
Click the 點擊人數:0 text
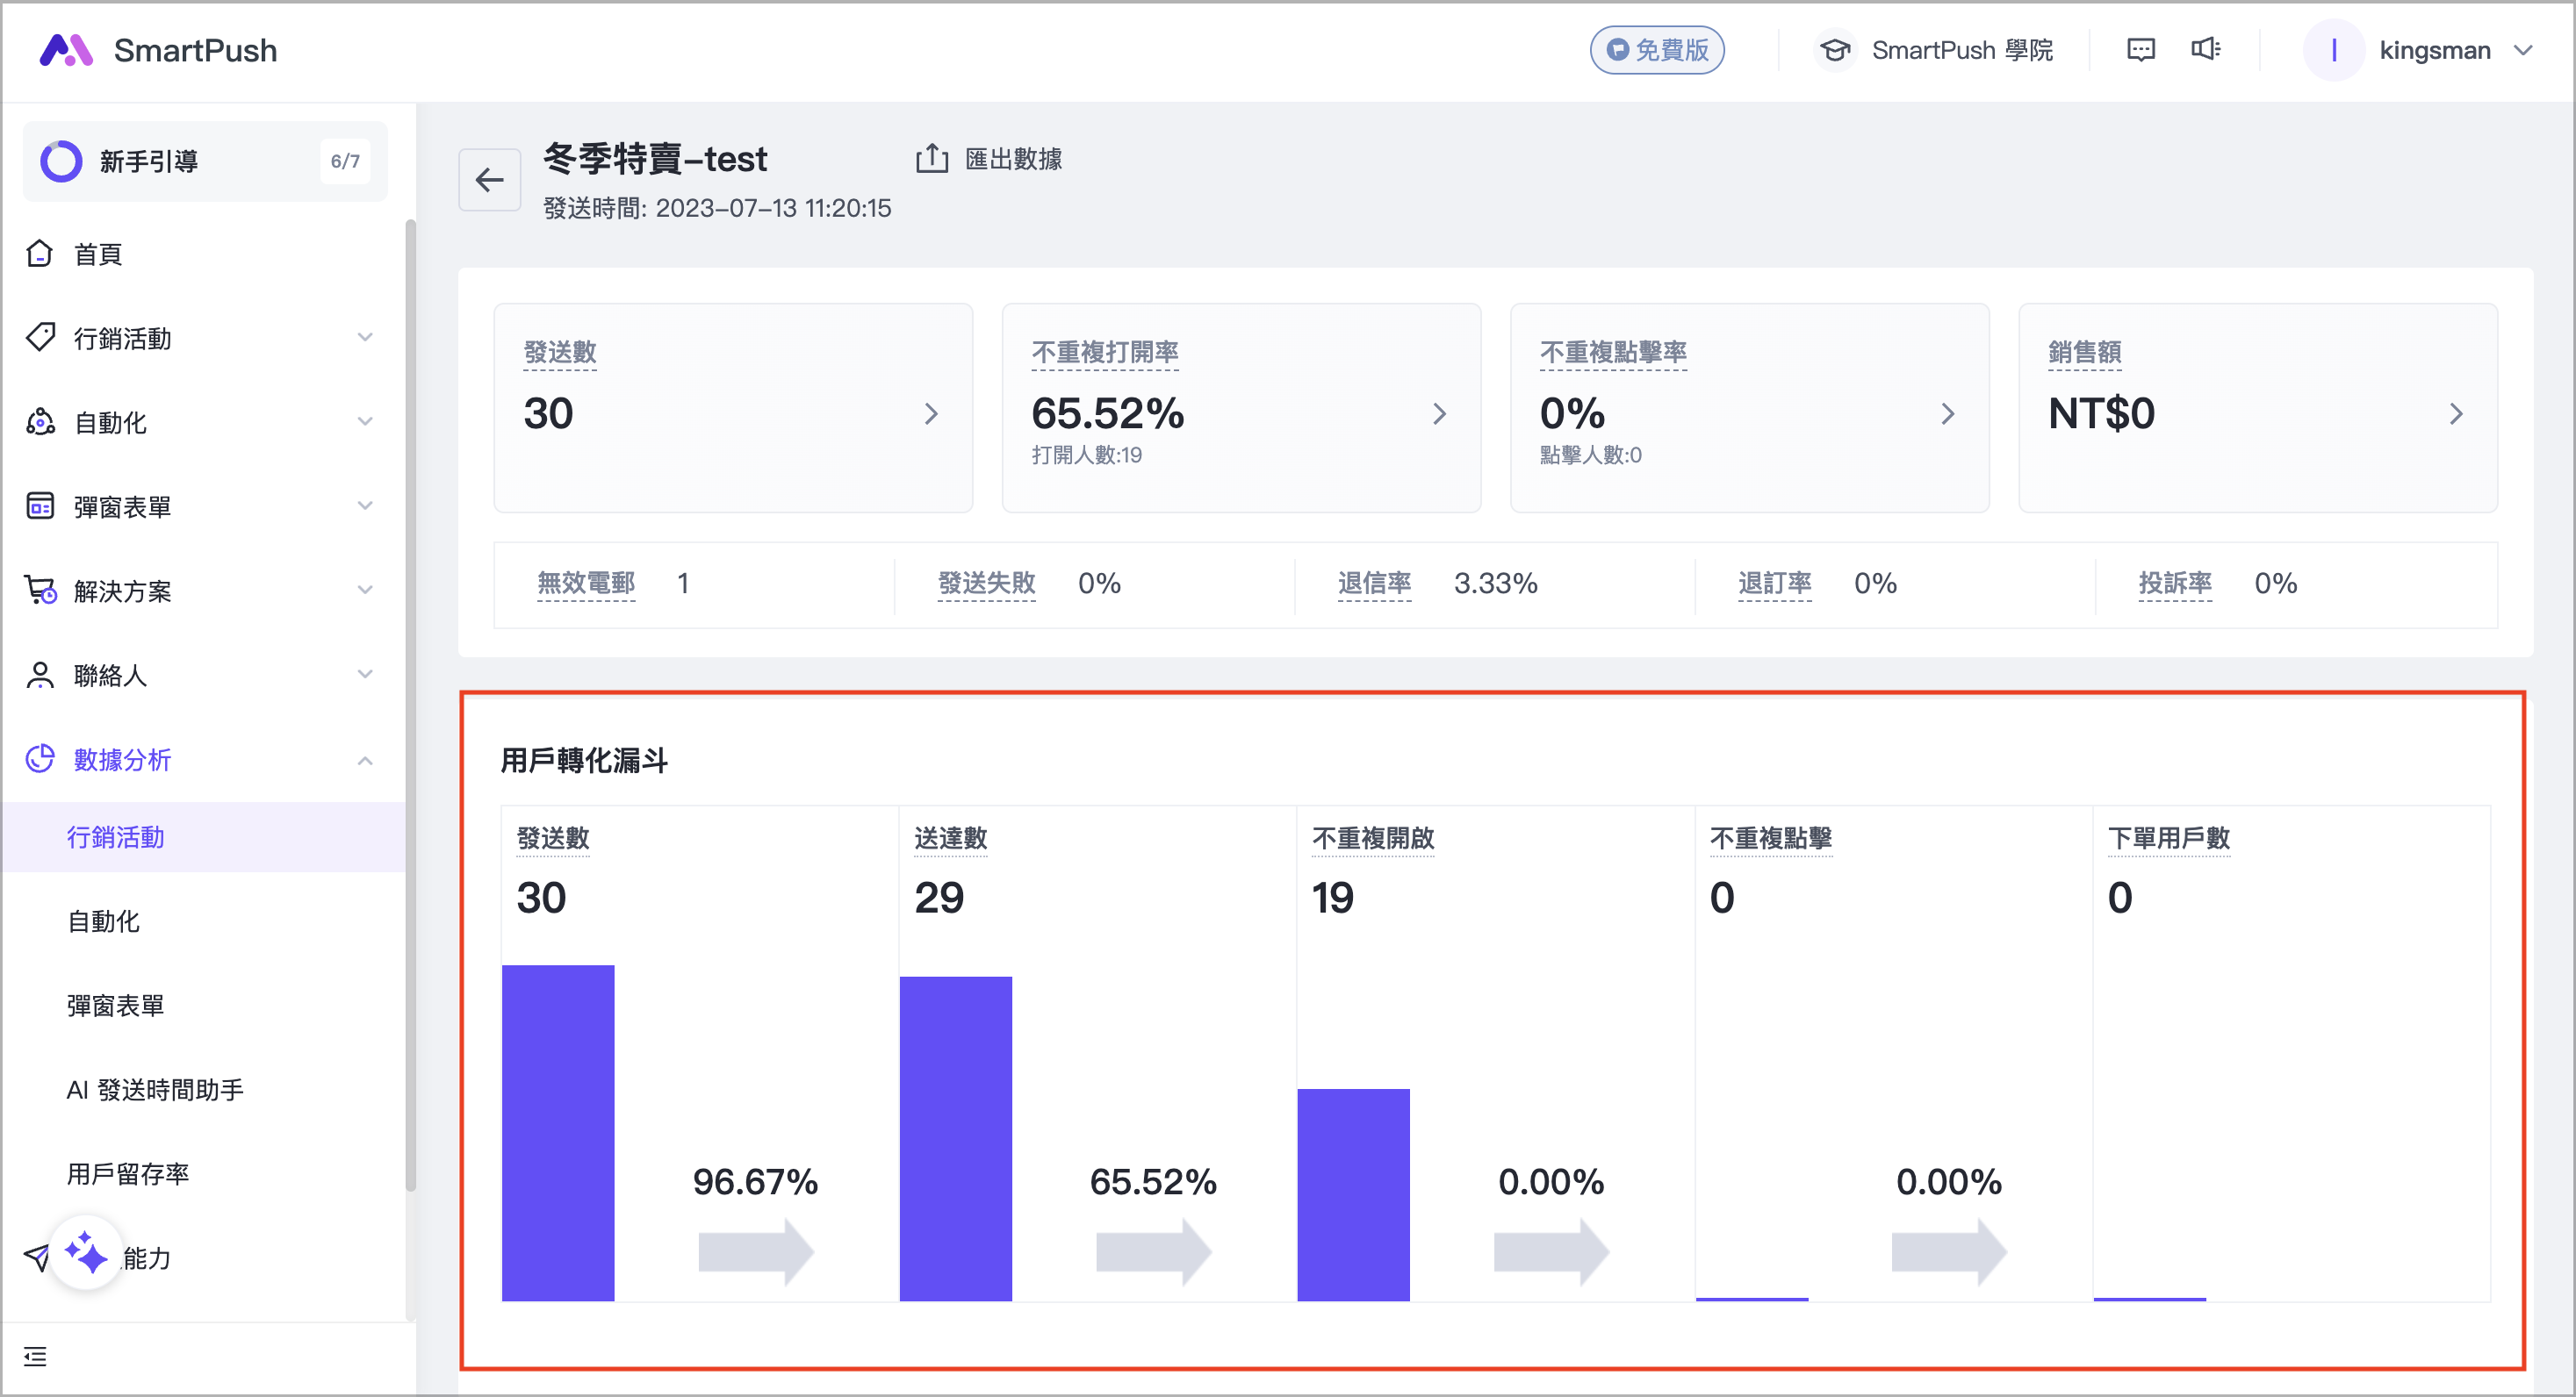coord(1591,455)
